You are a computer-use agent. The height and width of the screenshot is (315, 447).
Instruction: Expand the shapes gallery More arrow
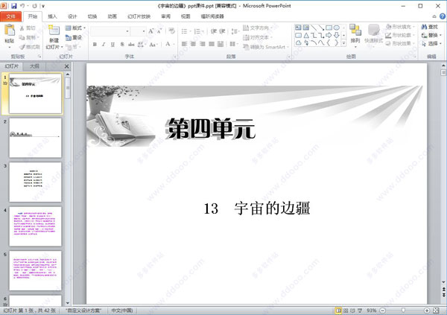coord(343,43)
